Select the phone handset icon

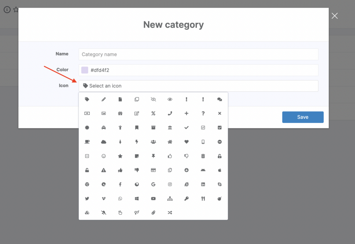170,113
